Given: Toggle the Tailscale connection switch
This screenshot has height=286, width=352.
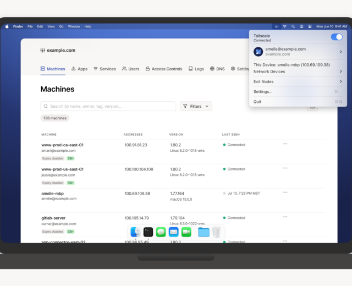Looking at the screenshot, I should [x=337, y=37].
